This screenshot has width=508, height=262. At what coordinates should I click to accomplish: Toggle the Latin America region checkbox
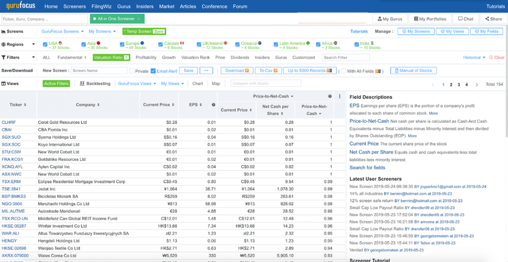pos(276,44)
